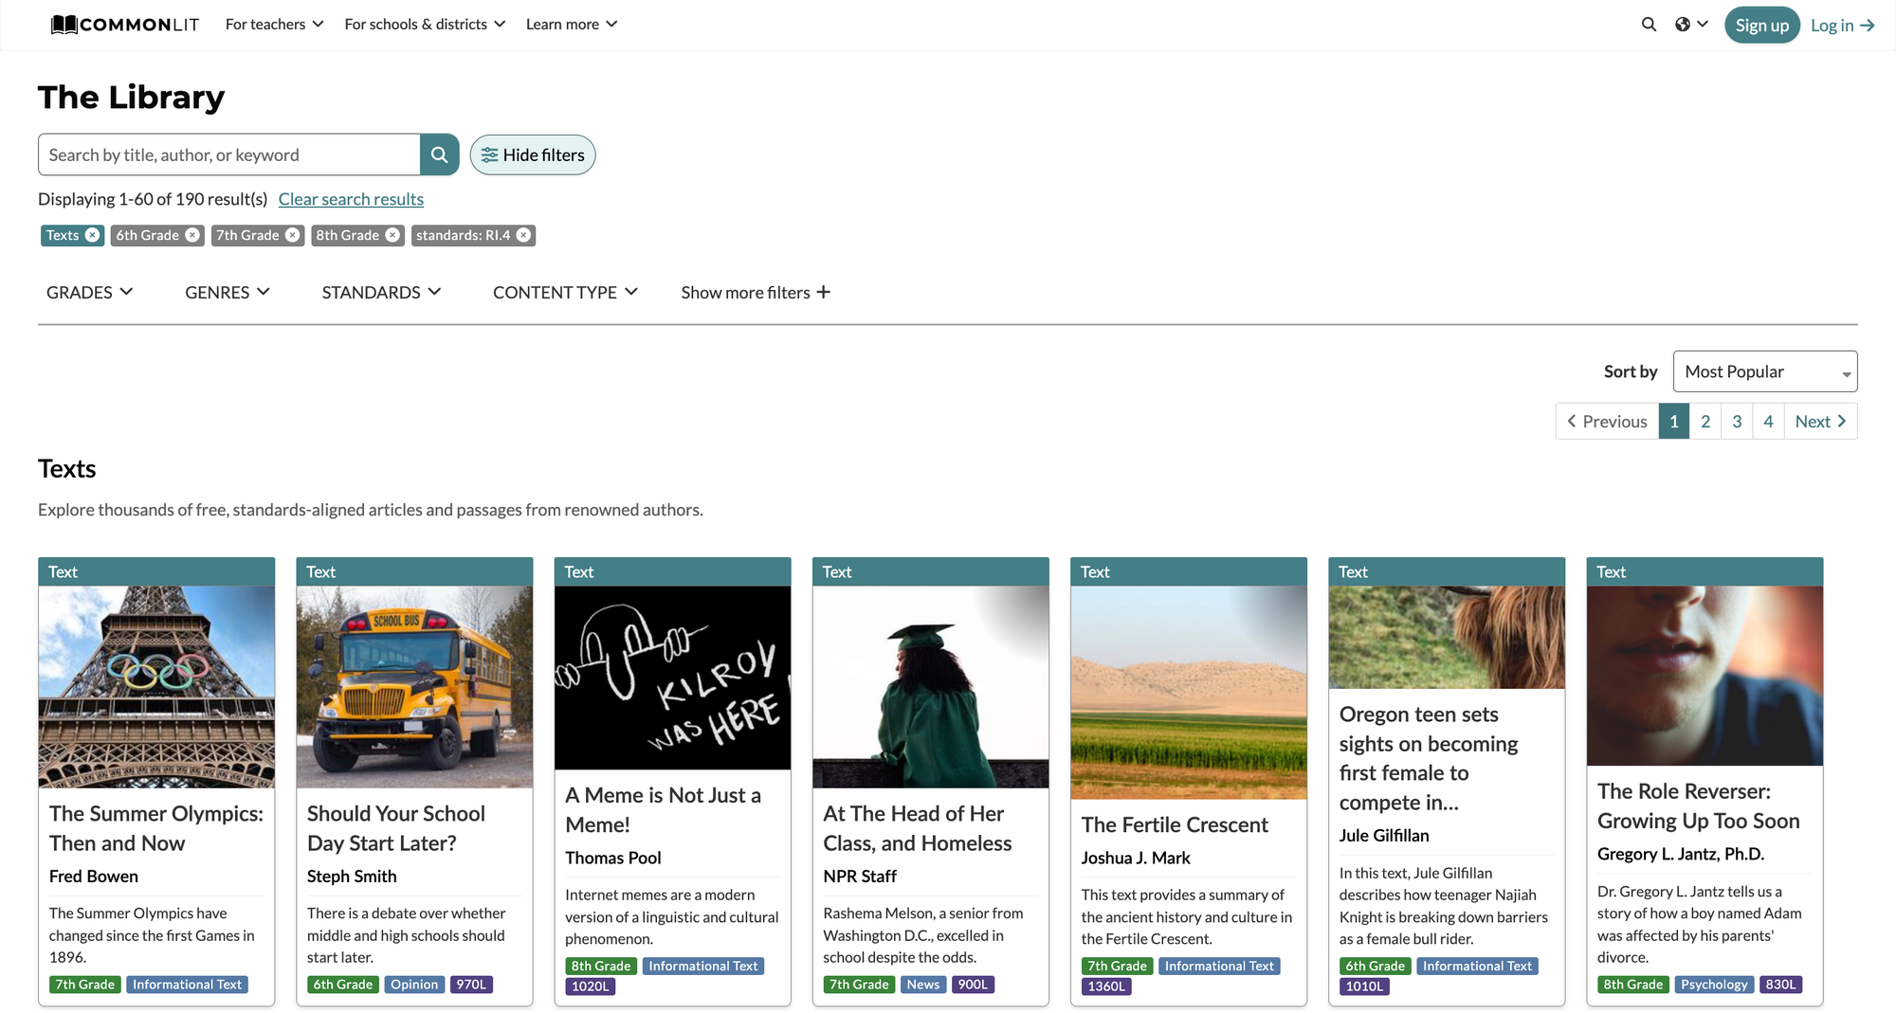Viewport: 1896px width, 1013px height.
Task: Expand the STANDARDS filter dropdown
Action: 381,292
